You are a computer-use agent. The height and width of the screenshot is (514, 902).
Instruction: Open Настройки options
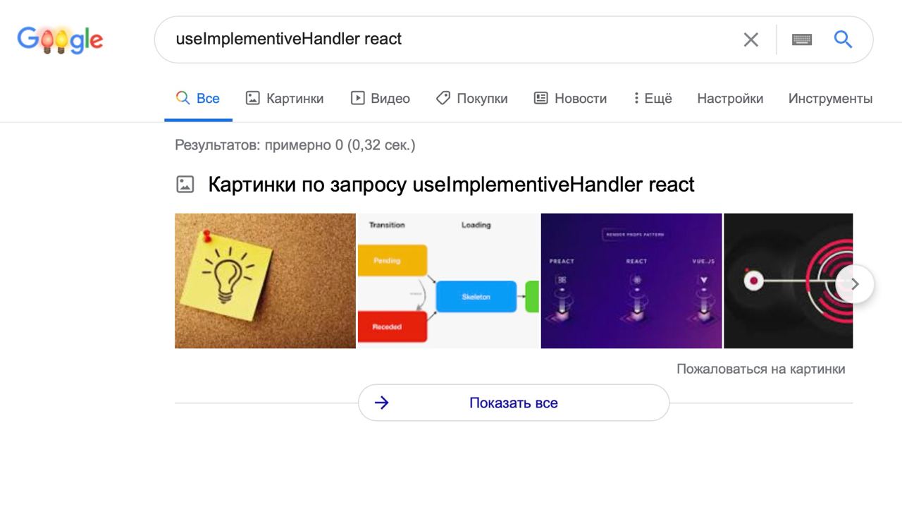click(730, 99)
